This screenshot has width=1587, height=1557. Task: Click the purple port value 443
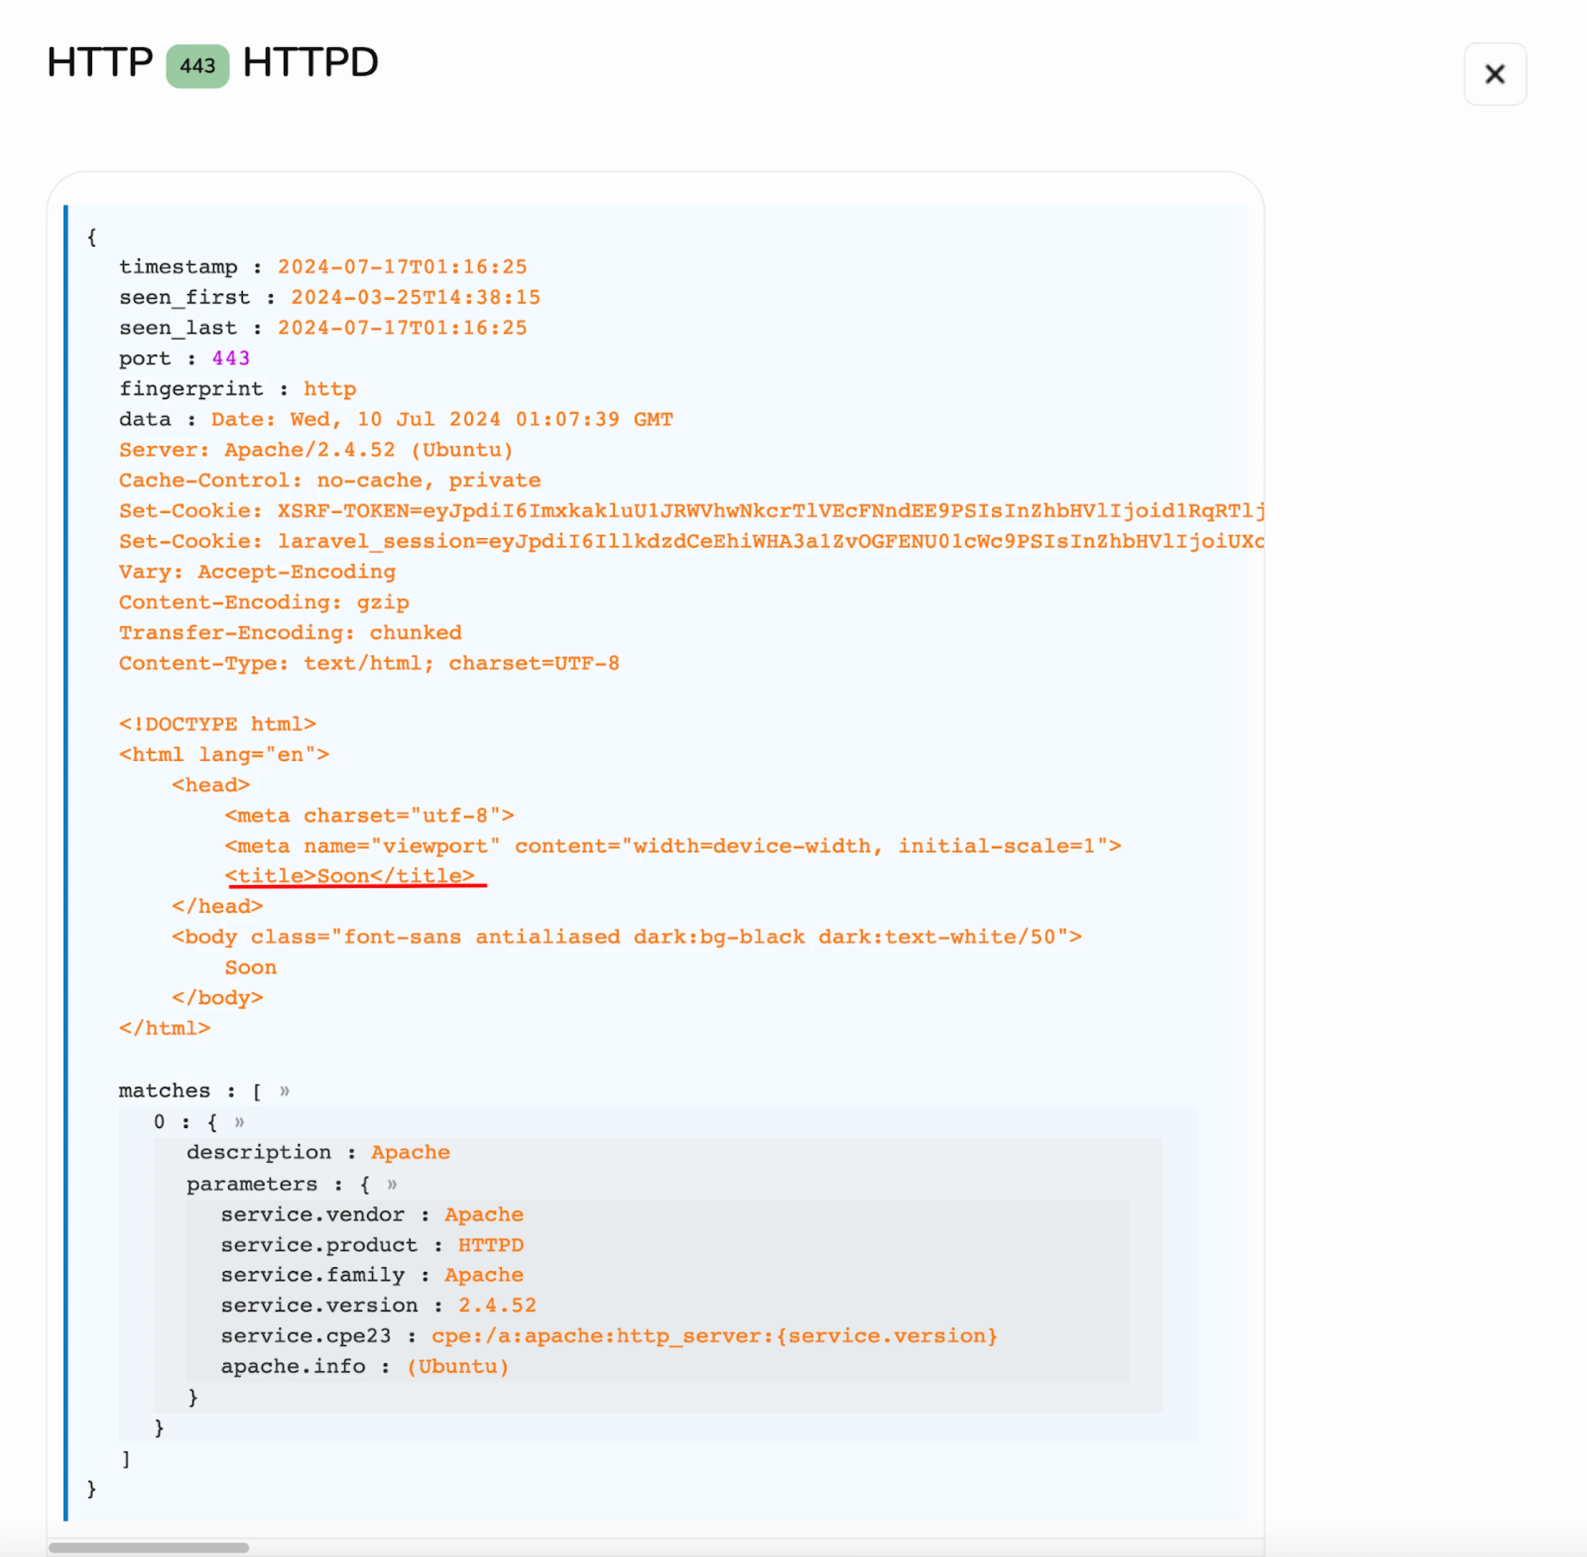(231, 358)
